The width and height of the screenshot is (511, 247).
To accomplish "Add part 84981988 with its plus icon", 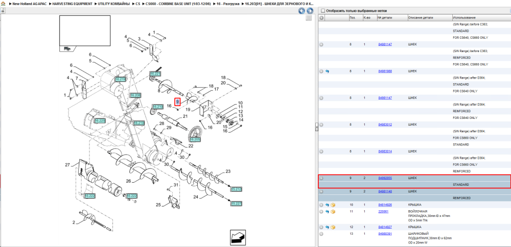I will pyautogui.click(x=321, y=71).
